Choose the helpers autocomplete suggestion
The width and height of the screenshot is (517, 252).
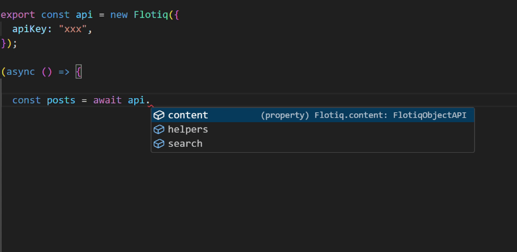(x=188, y=129)
